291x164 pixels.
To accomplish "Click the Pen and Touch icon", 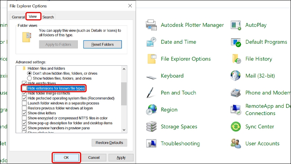I will pos(150,93).
